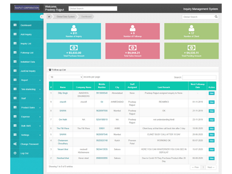Click the user icon on Number of Followup card
232x174 pixels.
(x=133, y=28)
